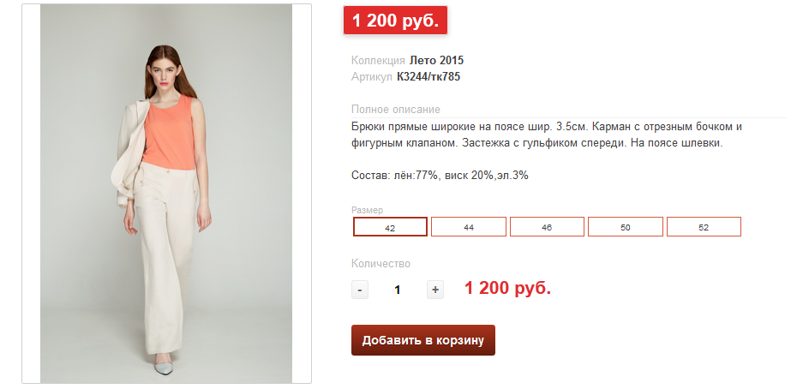Decrease quantity with the minus button
Viewport: 791px width, 389px height.
coord(360,290)
